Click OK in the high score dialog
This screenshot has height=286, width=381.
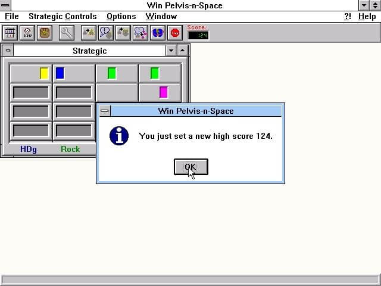pyautogui.click(x=191, y=167)
